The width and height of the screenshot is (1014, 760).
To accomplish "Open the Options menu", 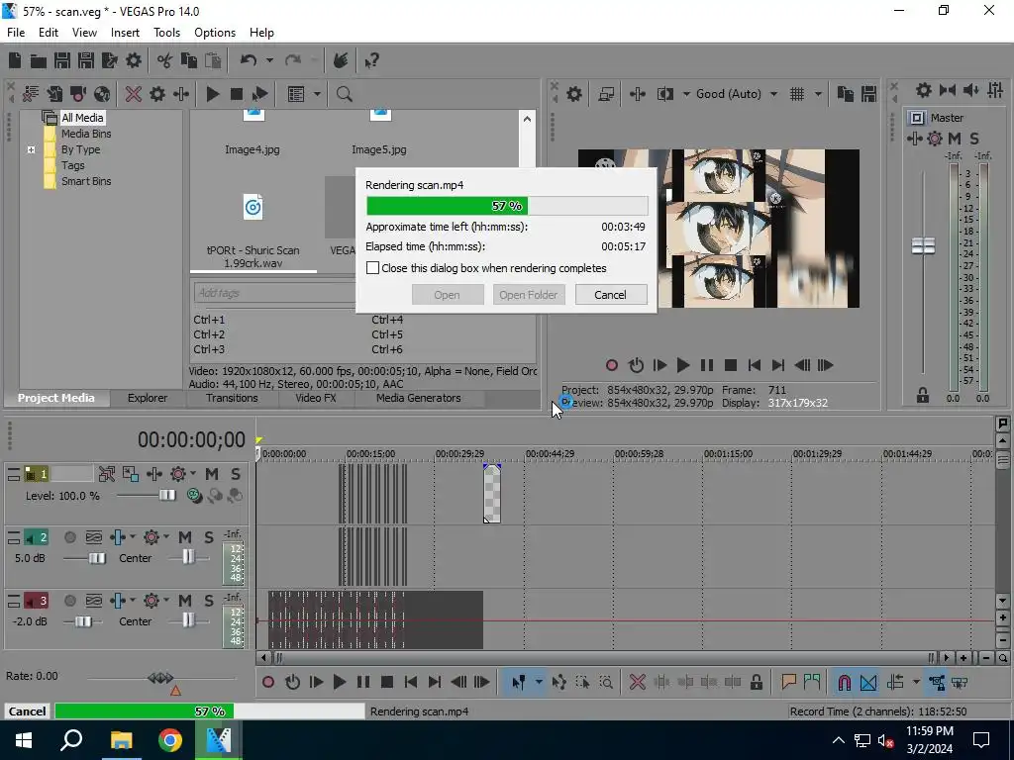I will pyautogui.click(x=215, y=33).
